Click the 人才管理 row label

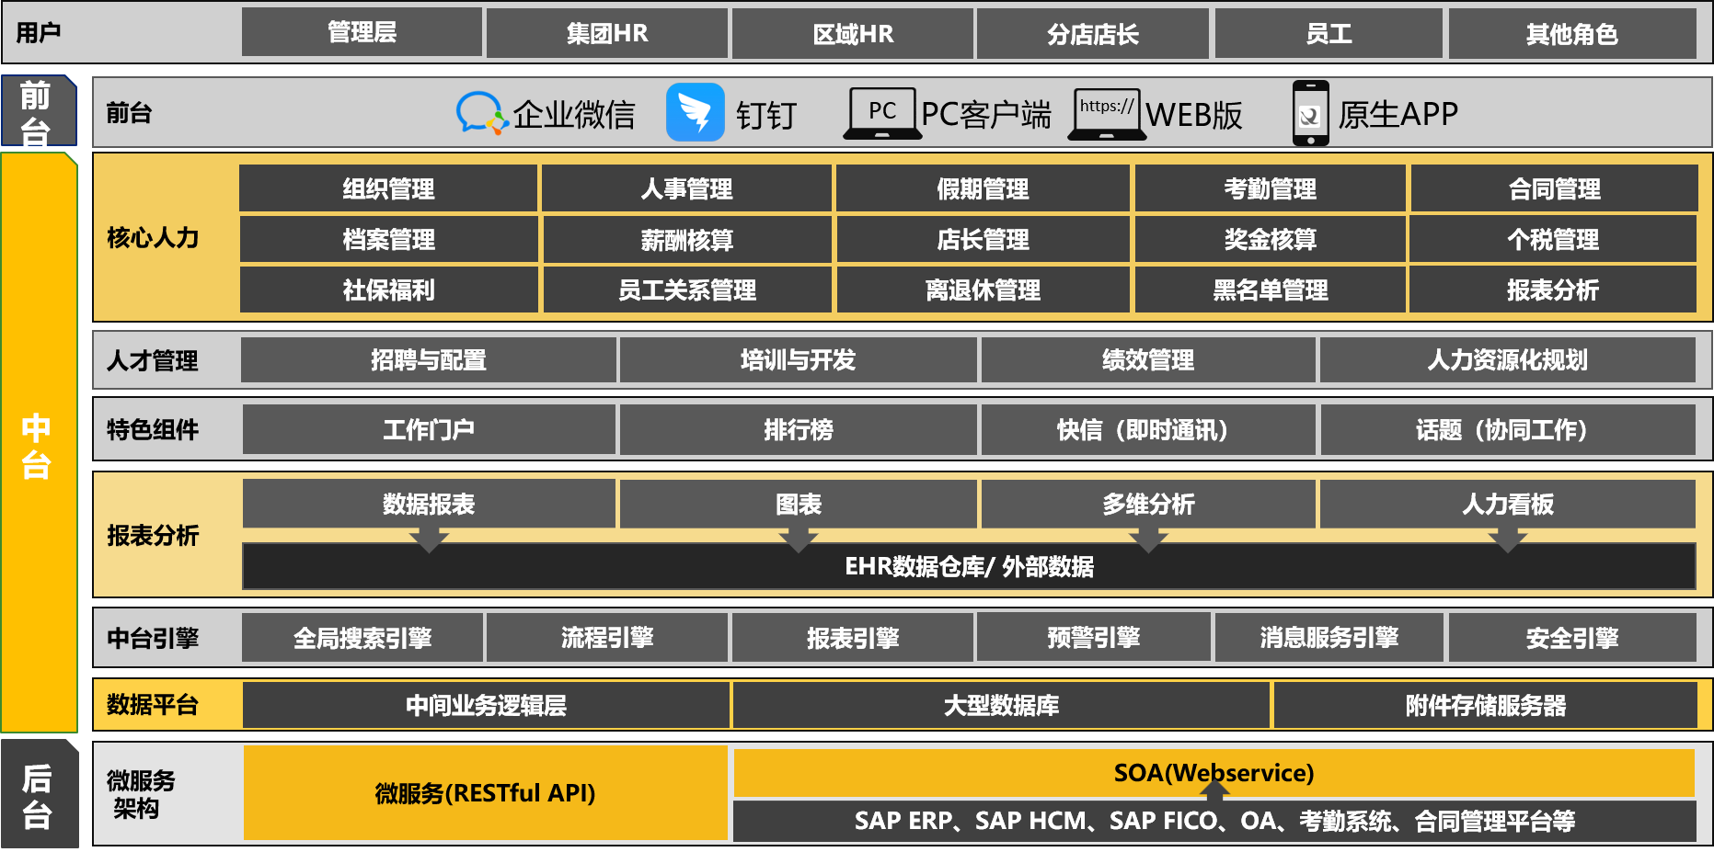[153, 360]
